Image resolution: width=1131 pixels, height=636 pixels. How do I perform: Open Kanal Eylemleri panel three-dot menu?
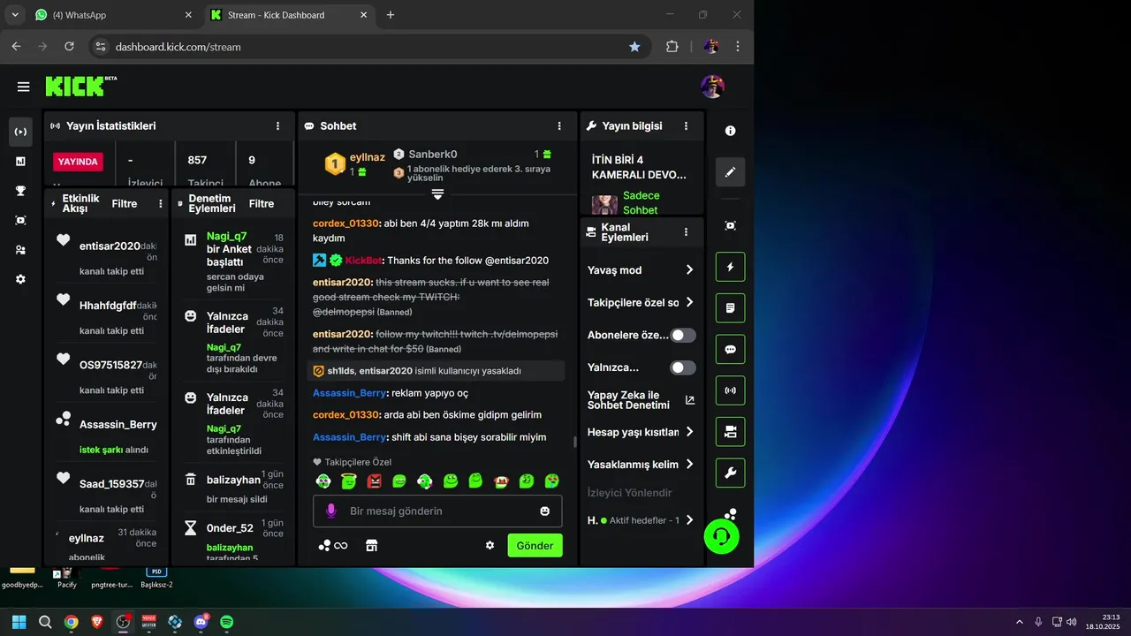[687, 232]
